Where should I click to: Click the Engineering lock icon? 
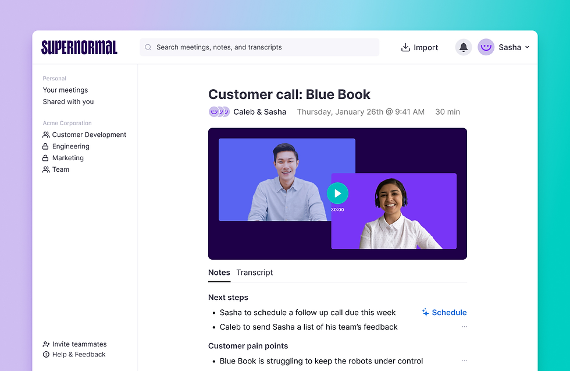45,146
